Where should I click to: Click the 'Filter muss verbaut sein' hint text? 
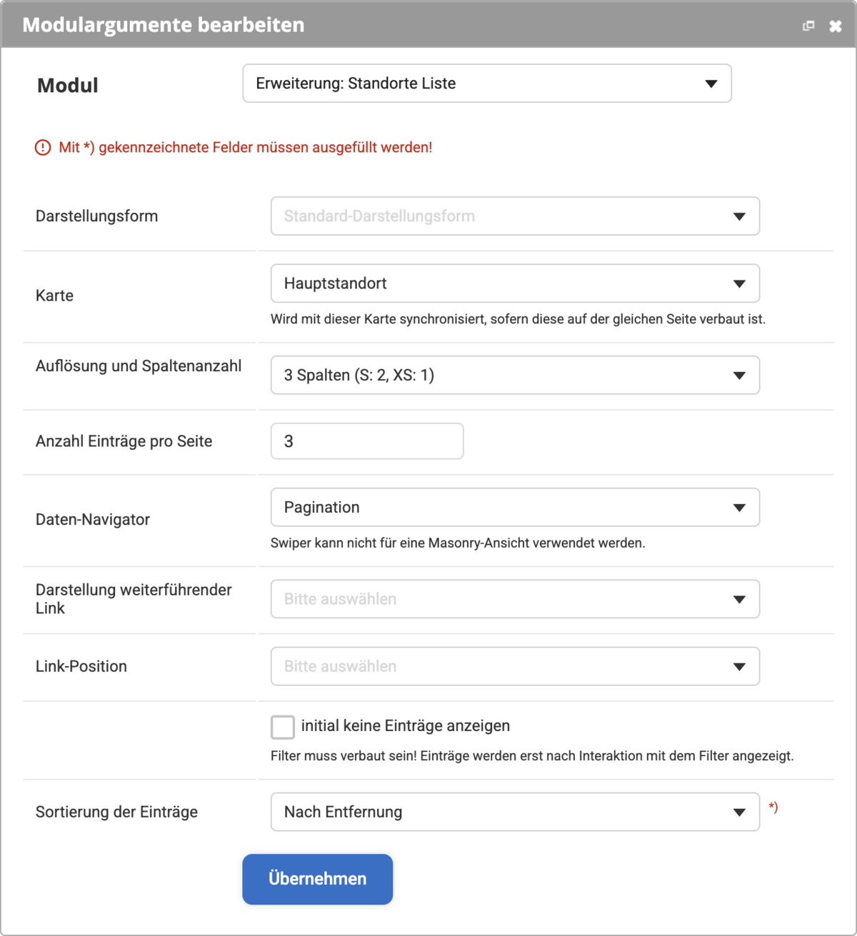pos(532,756)
